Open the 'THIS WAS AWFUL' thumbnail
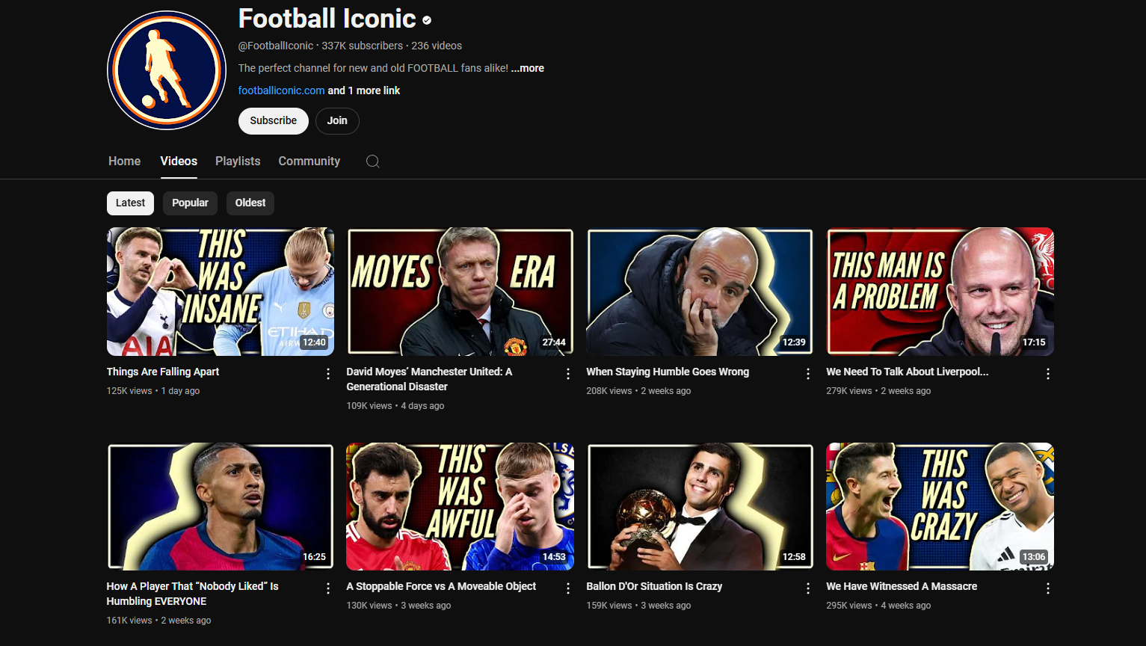 pos(460,506)
